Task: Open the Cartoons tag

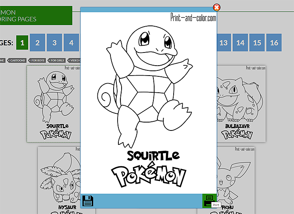Action: pyautogui.click(x=17, y=60)
